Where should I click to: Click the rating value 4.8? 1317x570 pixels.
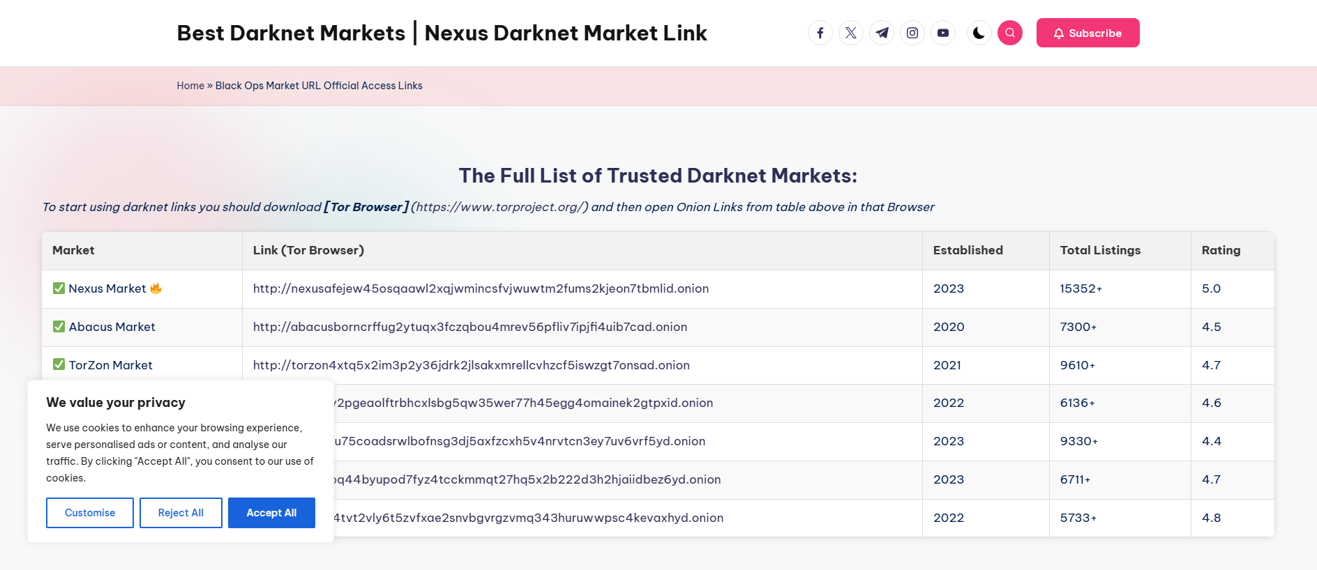(x=1212, y=518)
